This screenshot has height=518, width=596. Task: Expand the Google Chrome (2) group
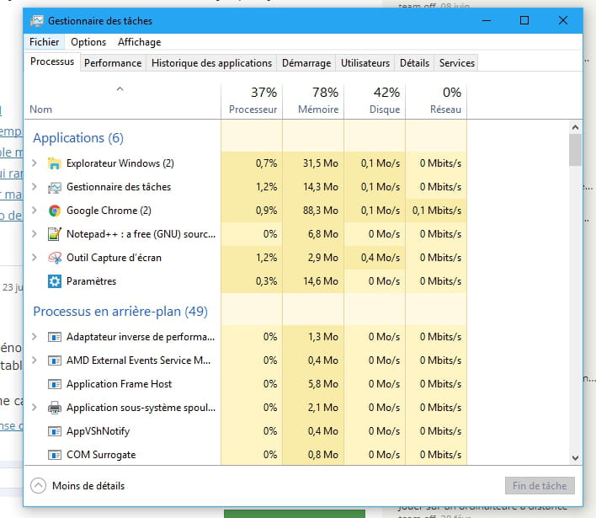[35, 211]
